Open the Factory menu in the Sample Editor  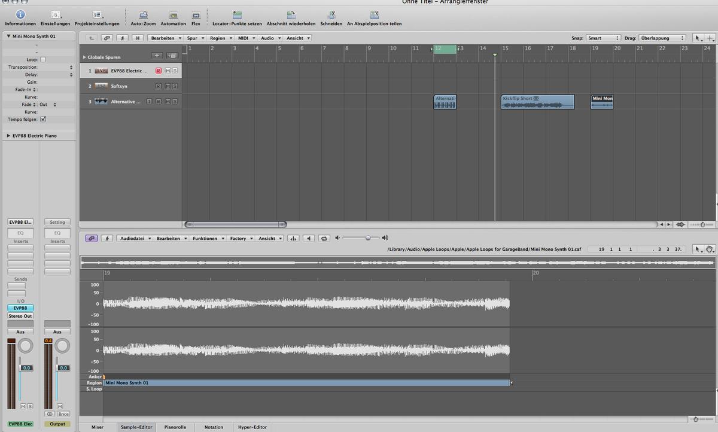pos(241,238)
